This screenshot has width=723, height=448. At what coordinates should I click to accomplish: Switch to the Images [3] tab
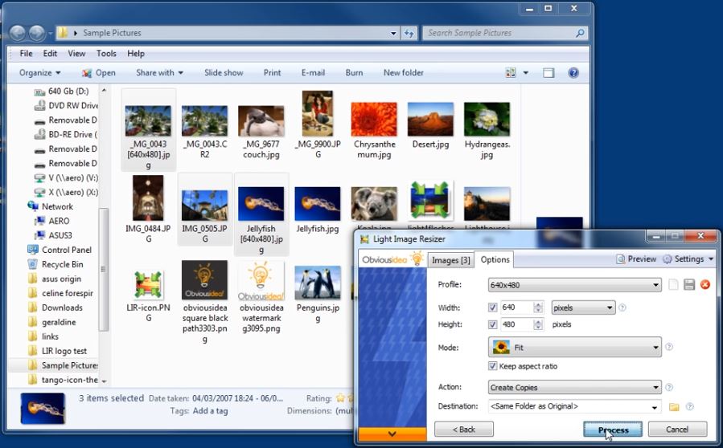click(x=450, y=260)
